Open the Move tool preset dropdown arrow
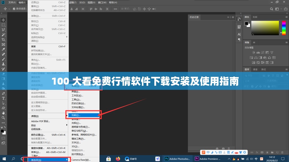289x162 pixels. [x=9, y=9]
